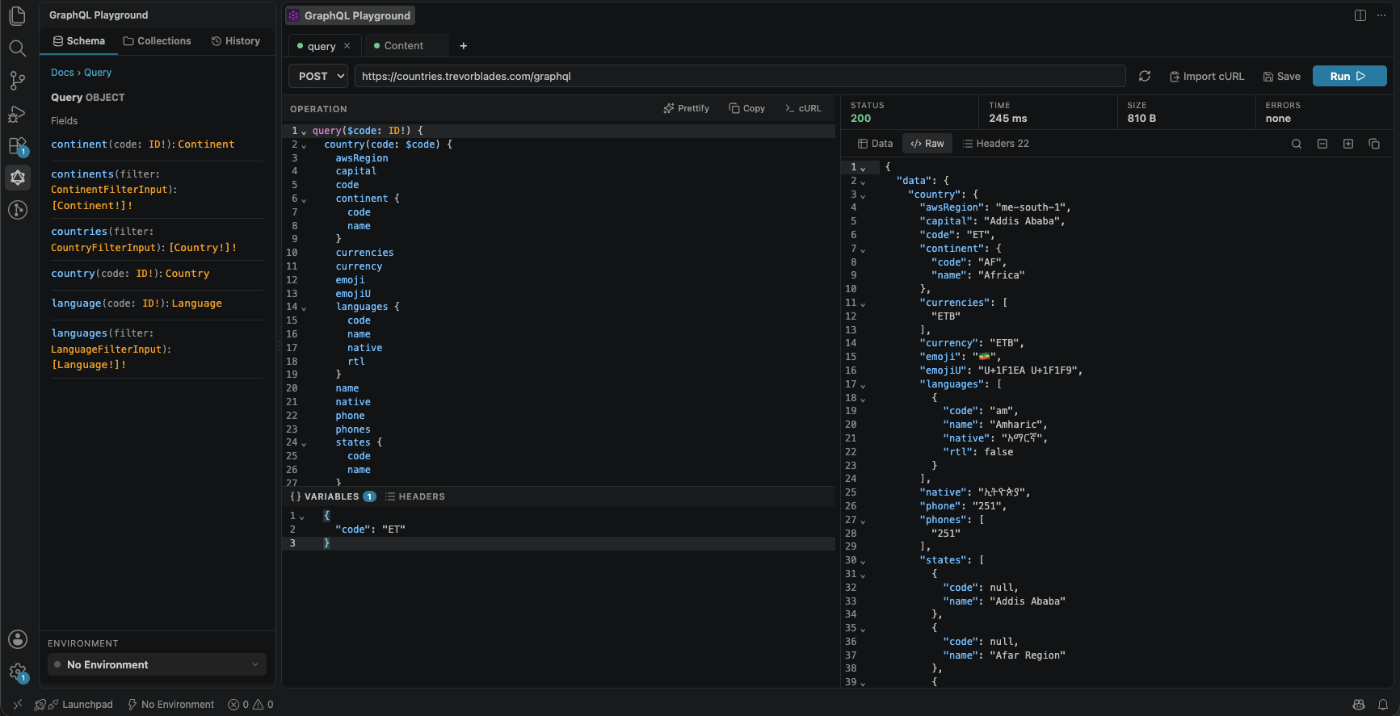
Task: Click the Copilot icon in status bar
Action: (1359, 705)
